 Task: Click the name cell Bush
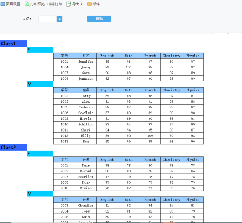(86, 217)
